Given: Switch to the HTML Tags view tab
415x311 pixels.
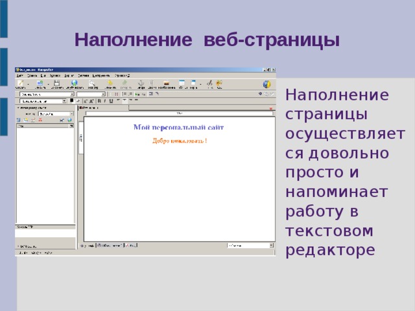Looking at the screenshot, I should [110, 246].
